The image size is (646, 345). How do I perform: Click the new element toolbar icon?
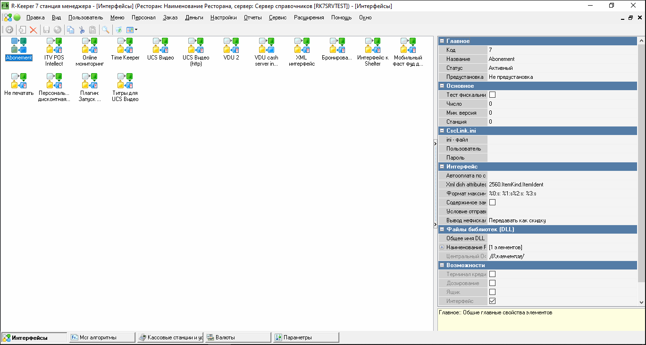coord(22,30)
